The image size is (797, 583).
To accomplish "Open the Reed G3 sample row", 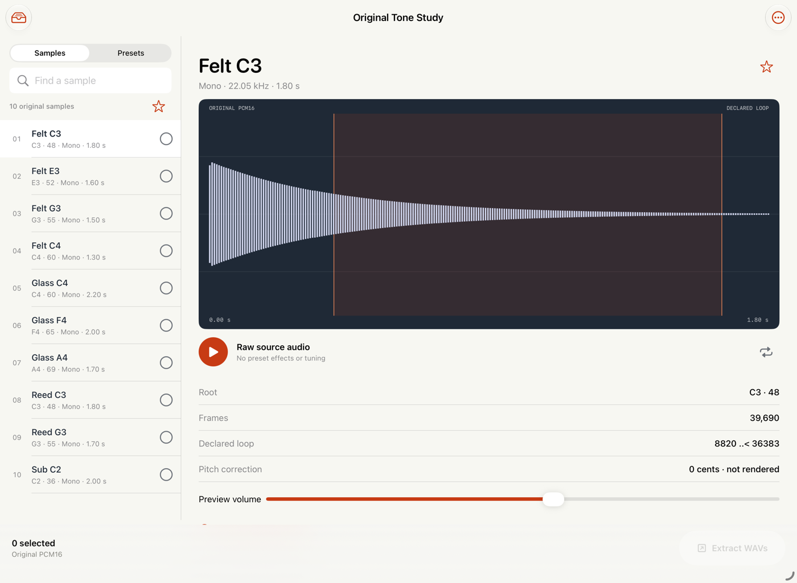I will tap(91, 437).
